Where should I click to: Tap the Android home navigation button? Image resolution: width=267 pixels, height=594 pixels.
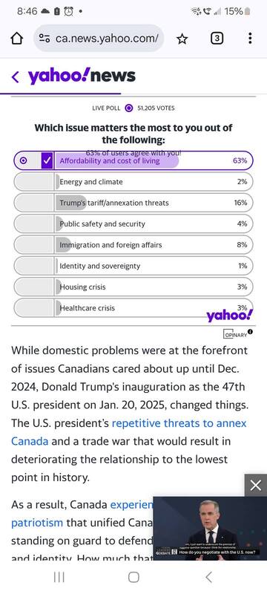coord(133,577)
